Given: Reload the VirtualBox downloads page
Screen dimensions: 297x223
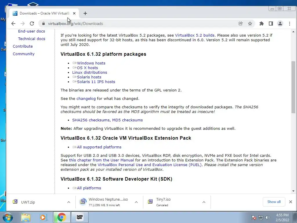Looking at the screenshot, I should click(32, 24).
